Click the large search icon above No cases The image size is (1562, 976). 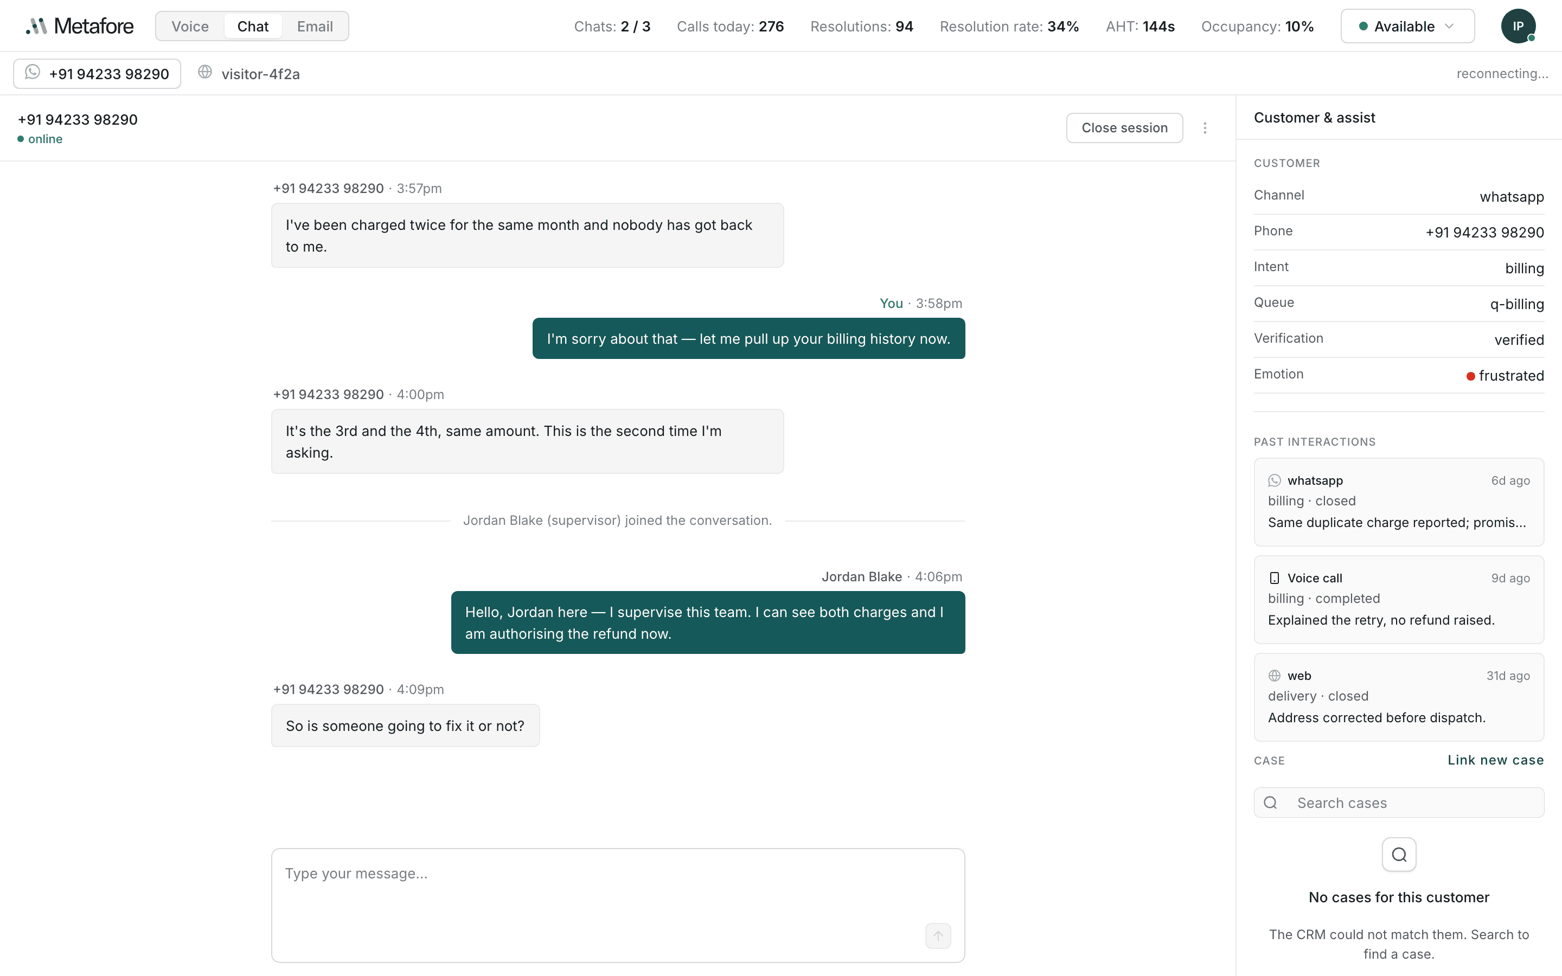pos(1399,855)
